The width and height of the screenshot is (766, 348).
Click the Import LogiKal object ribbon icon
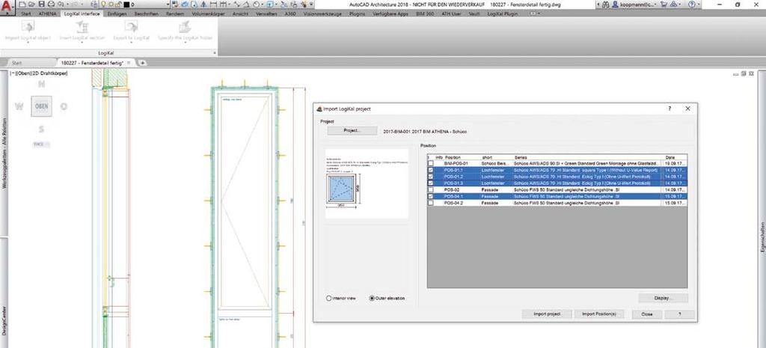pos(28,26)
